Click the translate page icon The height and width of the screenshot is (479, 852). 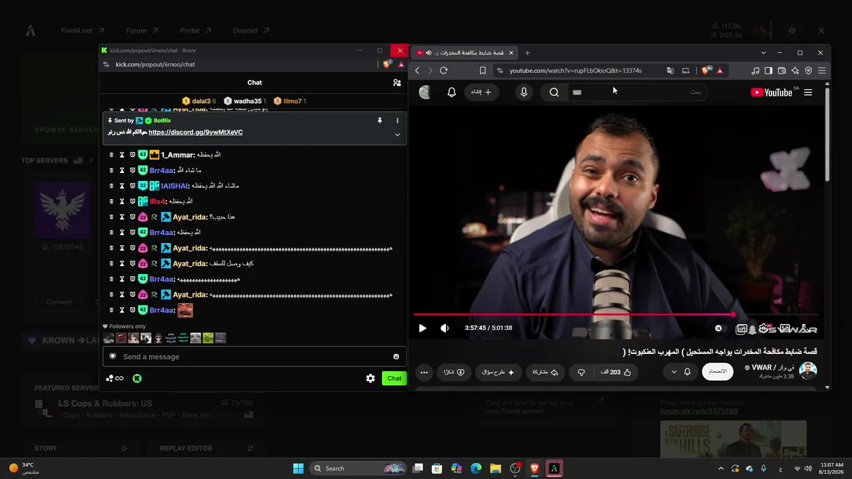(670, 71)
